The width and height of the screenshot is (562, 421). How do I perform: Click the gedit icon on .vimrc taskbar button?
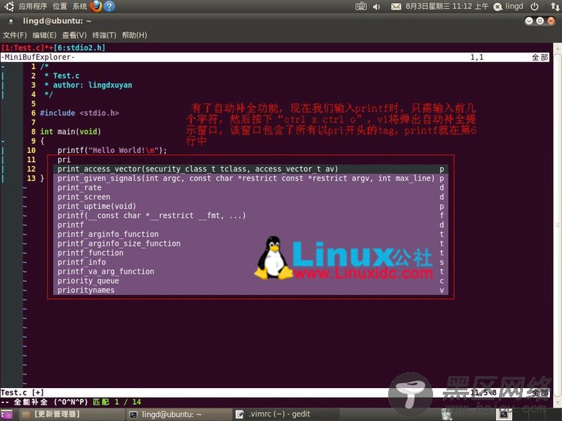tap(240, 414)
